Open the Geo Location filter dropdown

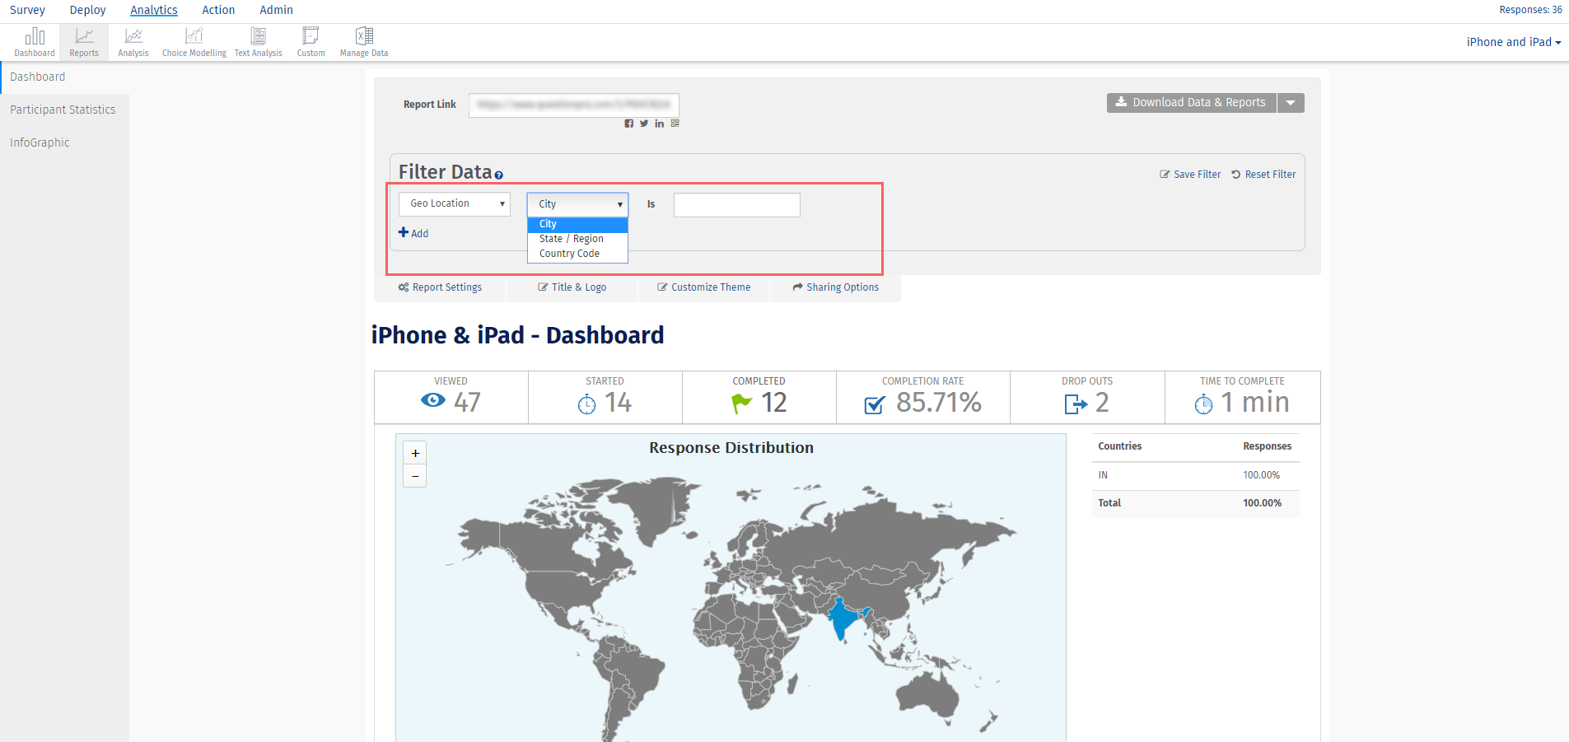pos(454,203)
